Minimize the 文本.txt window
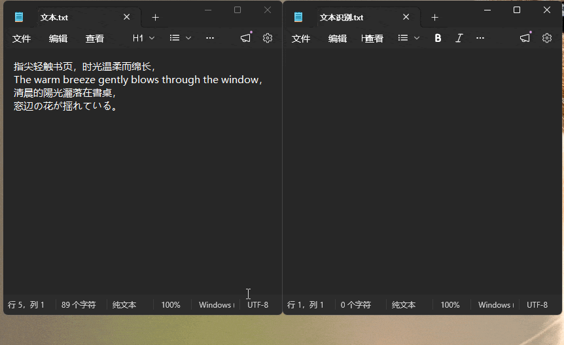 (x=208, y=10)
